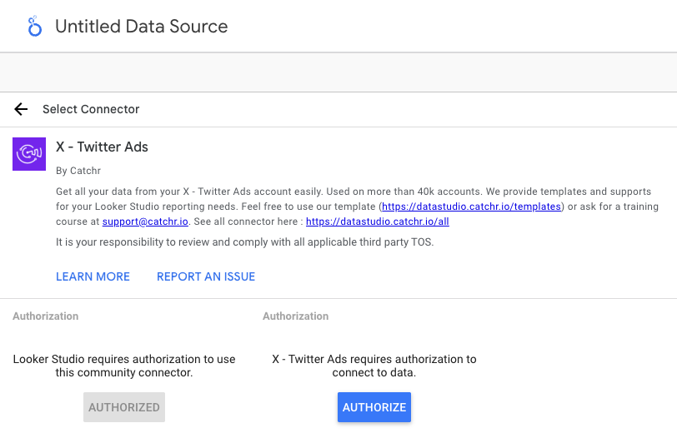Click the Authorization heading above Twitter Ads message
Screen dimensions: 677x448
coord(295,316)
